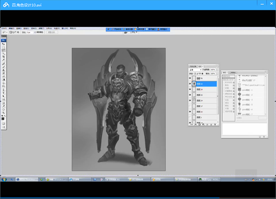Hide layer 图层 22 with its eye icon
The image size is (276, 199).
[190, 112]
